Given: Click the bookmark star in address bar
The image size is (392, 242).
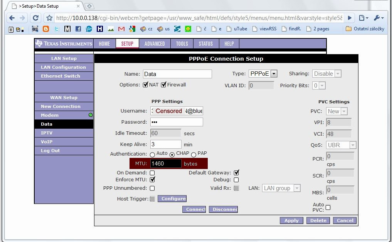Looking at the screenshot, I should [49, 18].
